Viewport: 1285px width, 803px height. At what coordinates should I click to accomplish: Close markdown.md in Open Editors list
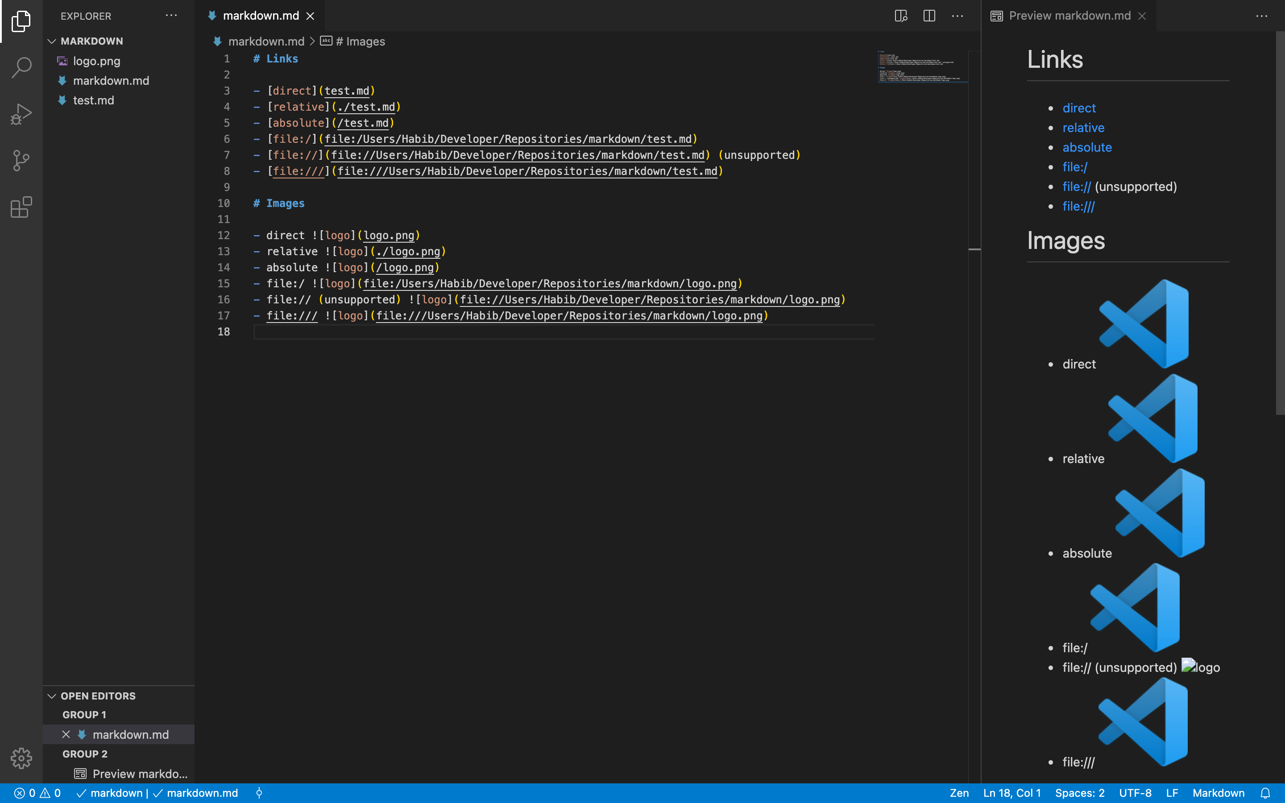click(66, 734)
